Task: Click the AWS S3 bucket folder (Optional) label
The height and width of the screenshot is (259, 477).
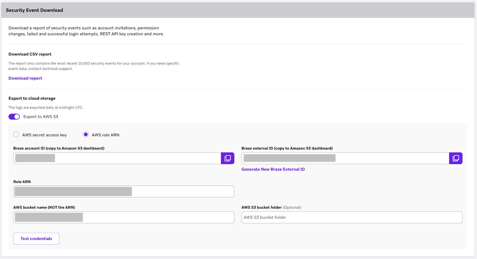Action: pyautogui.click(x=271, y=207)
